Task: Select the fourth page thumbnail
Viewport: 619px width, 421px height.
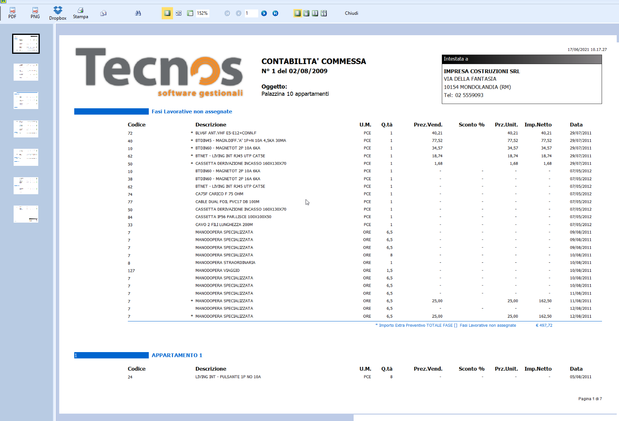Action: pyautogui.click(x=26, y=129)
